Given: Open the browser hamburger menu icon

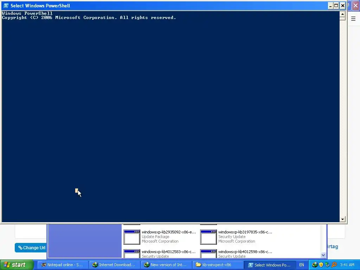Looking at the screenshot, I should coord(353,19).
